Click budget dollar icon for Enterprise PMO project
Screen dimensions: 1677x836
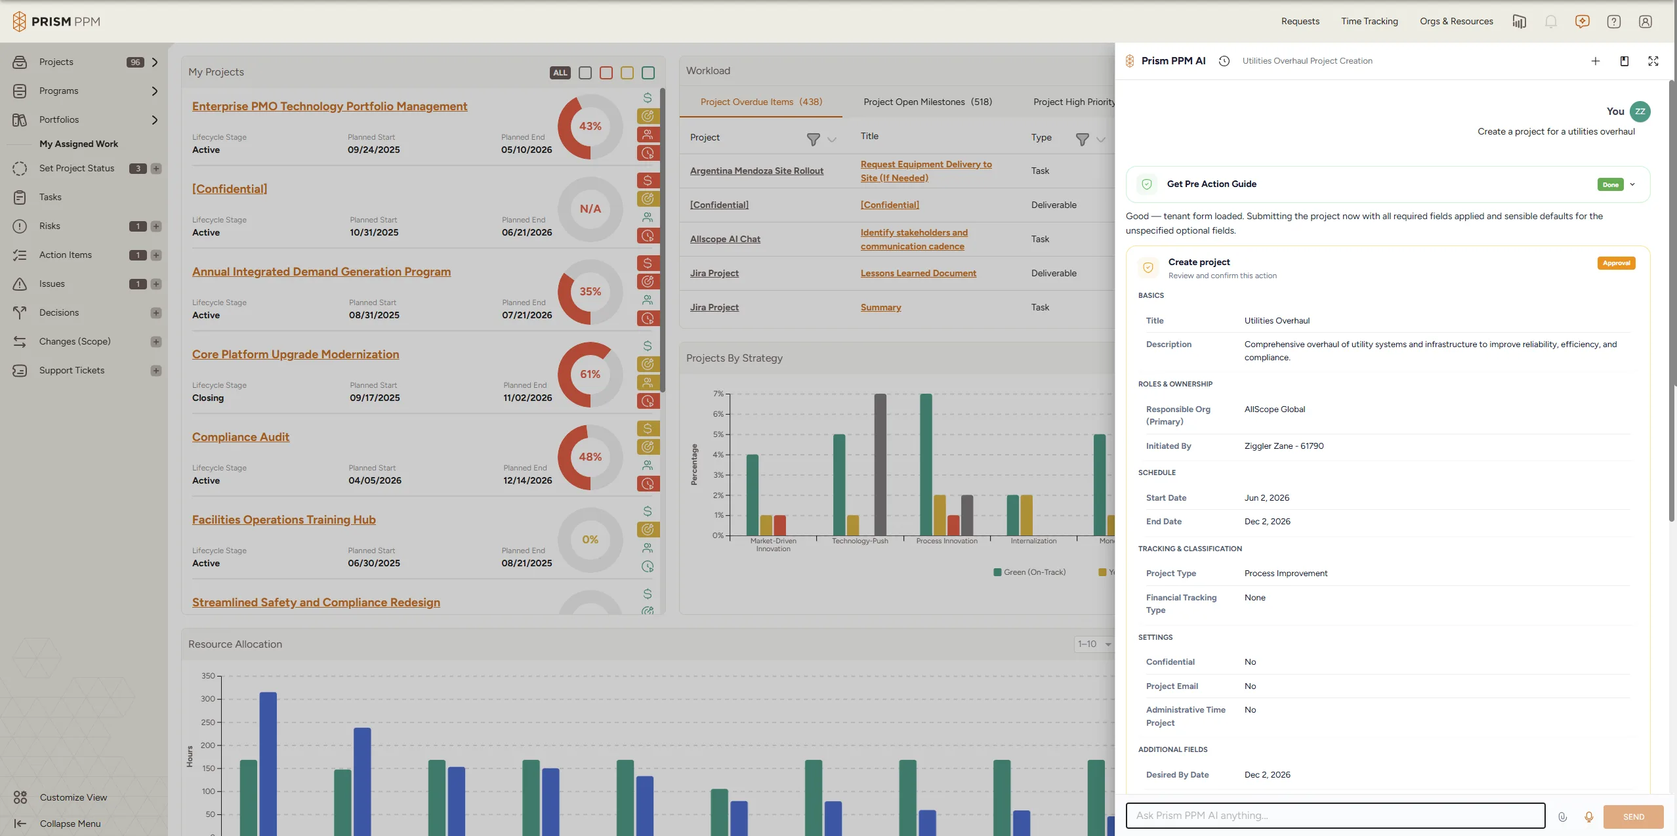[x=648, y=98]
